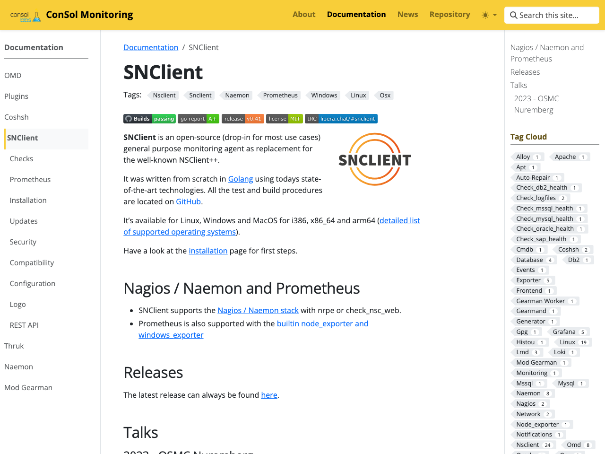Follow the Nagios / Naemon stack link
This screenshot has height=454, width=605.
258,310
